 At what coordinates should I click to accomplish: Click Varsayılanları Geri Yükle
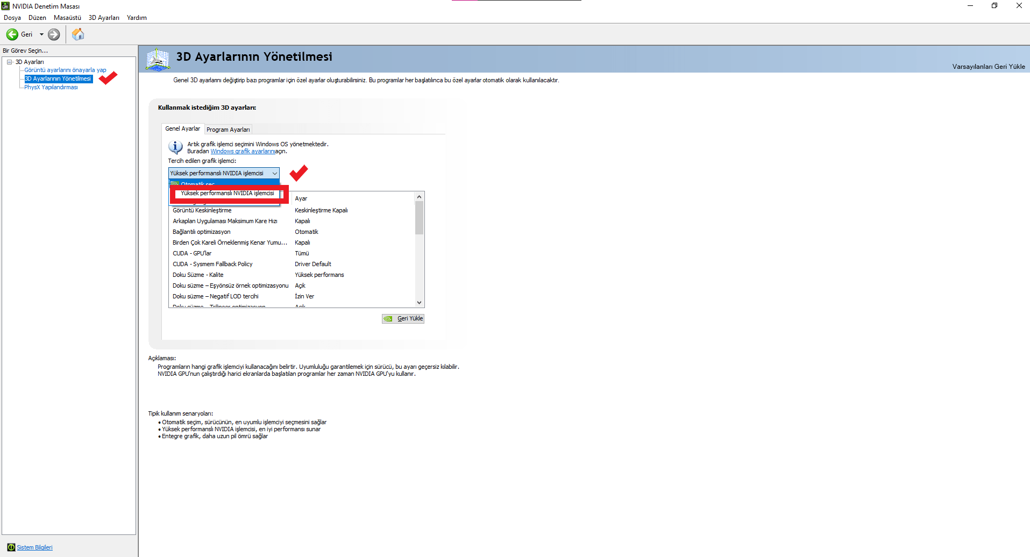click(989, 67)
